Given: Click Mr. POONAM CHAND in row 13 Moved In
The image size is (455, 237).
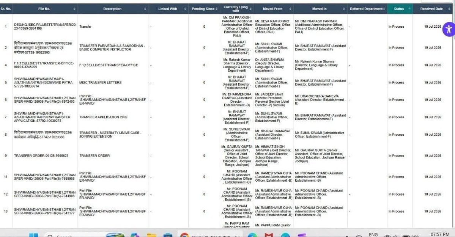Looking at the screenshot, I should tap(319, 212).
